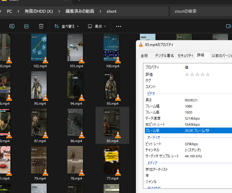
Task: Select the 94.mp4 video thumbnail
Action: pyautogui.click(x=75, y=85)
